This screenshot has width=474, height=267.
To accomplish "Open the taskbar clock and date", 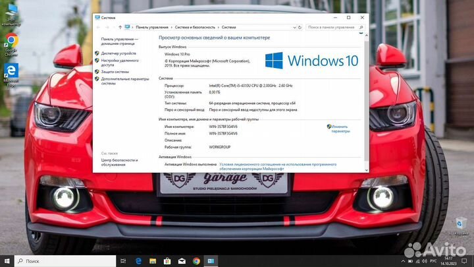I will 448,261.
